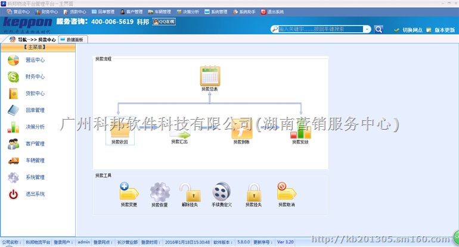
Task: Click the magnifier search button
Action: coord(378,29)
